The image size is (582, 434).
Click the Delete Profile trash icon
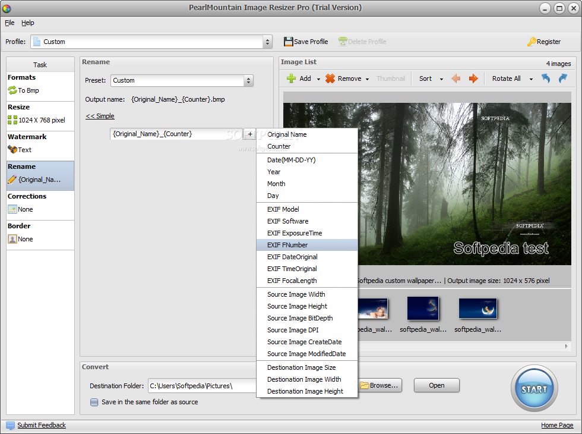coord(343,42)
